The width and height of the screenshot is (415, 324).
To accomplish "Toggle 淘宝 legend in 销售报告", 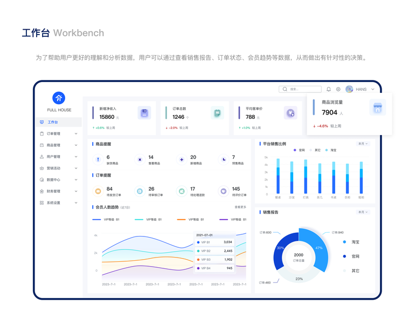I will pyautogui.click(x=351, y=242).
